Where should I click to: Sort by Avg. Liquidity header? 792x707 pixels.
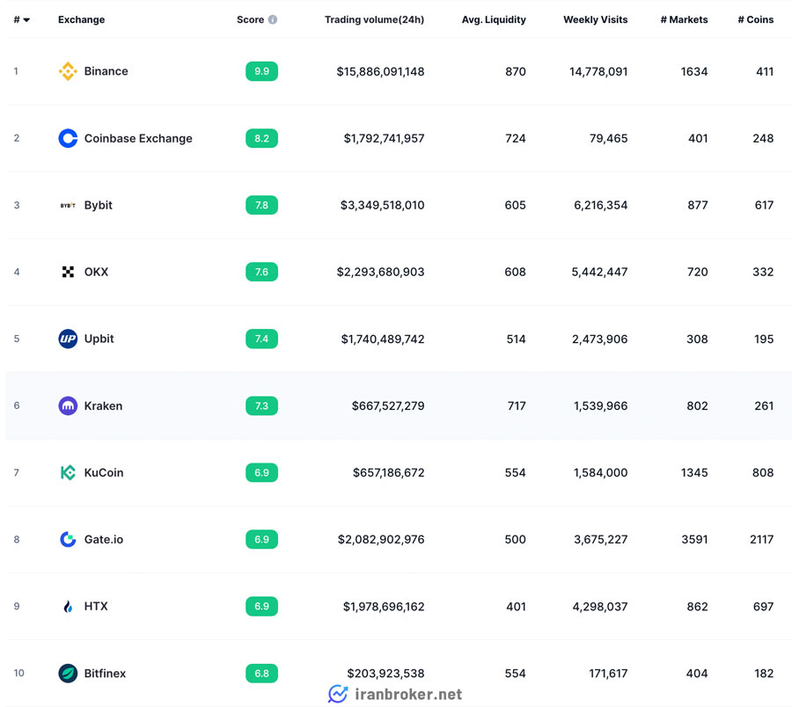494,19
